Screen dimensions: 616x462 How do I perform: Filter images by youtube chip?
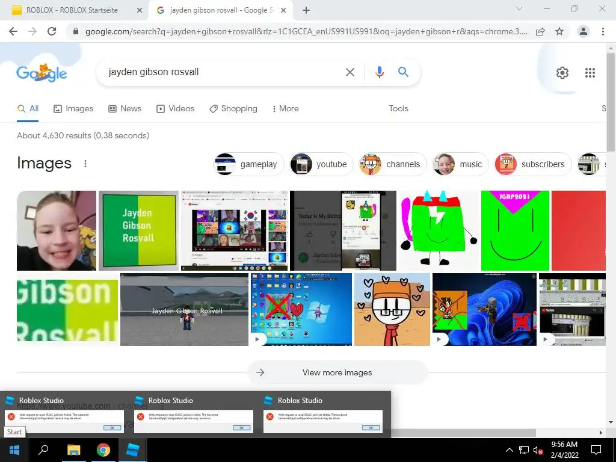321,164
